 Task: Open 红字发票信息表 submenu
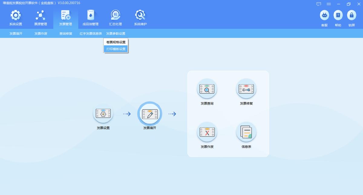point(91,34)
